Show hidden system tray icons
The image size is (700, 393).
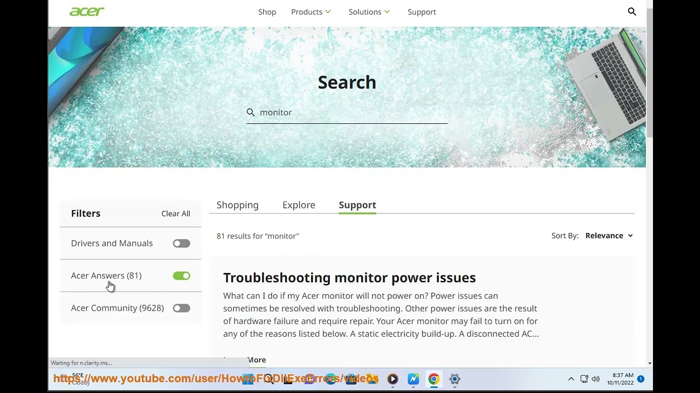coord(571,379)
